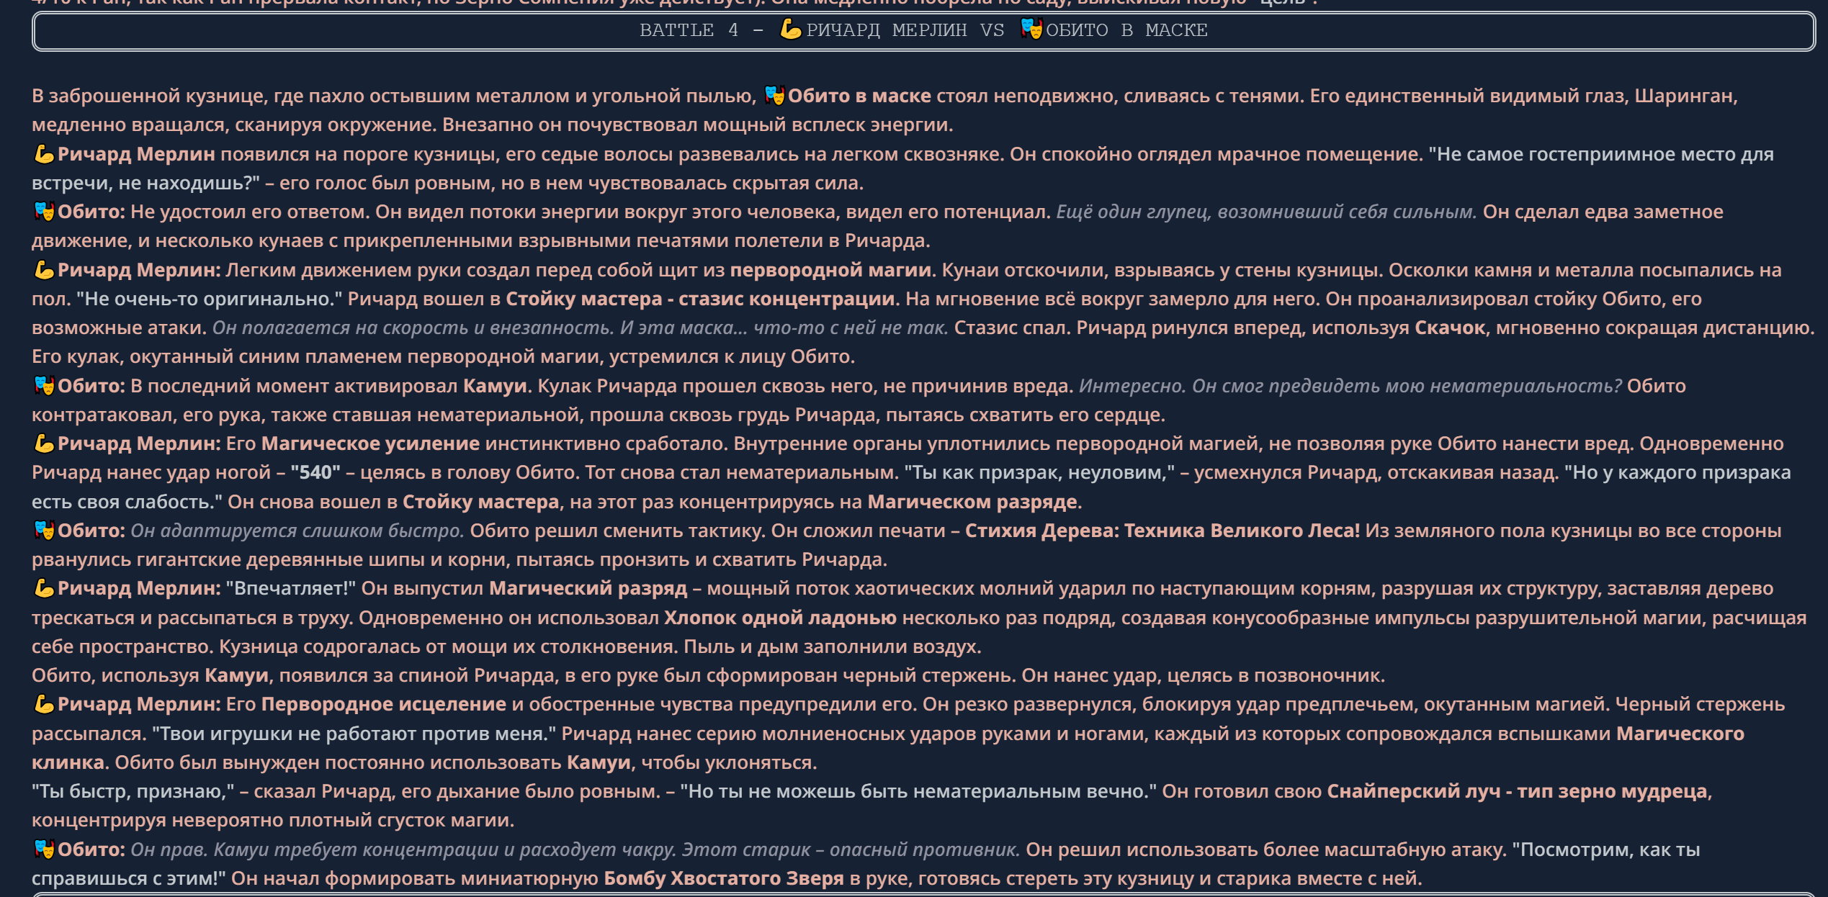Click the arm emoji before 'Ричард Мерлин: Легким движением'
Screen dimensions: 1828x897
point(44,270)
